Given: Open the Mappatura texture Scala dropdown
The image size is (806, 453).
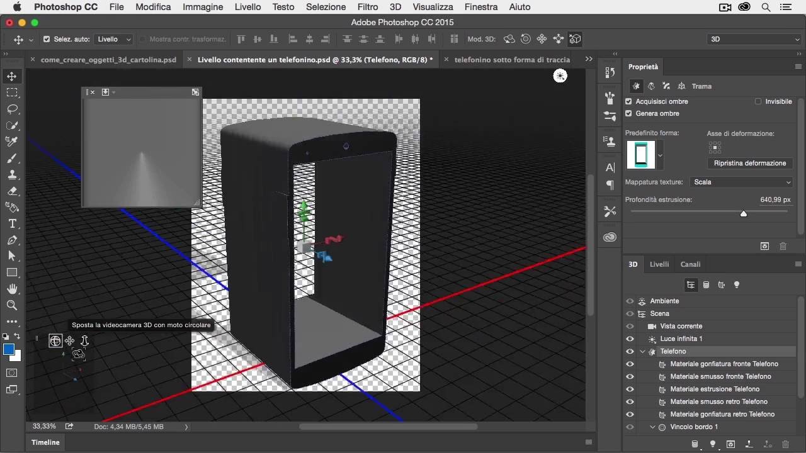Looking at the screenshot, I should pyautogui.click(x=742, y=182).
